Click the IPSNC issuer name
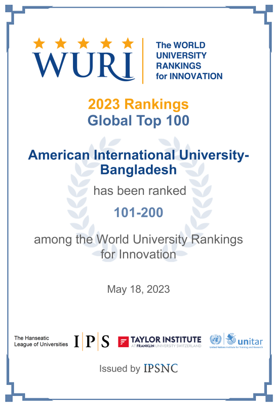This screenshot has height=406, width=277. tap(161, 368)
